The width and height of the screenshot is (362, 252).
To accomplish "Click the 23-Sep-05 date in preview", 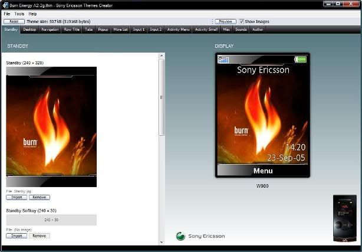I will coord(286,158).
